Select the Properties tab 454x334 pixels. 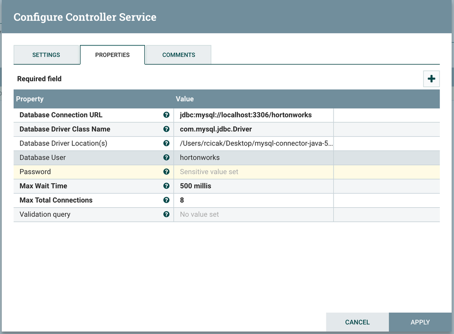(x=112, y=55)
